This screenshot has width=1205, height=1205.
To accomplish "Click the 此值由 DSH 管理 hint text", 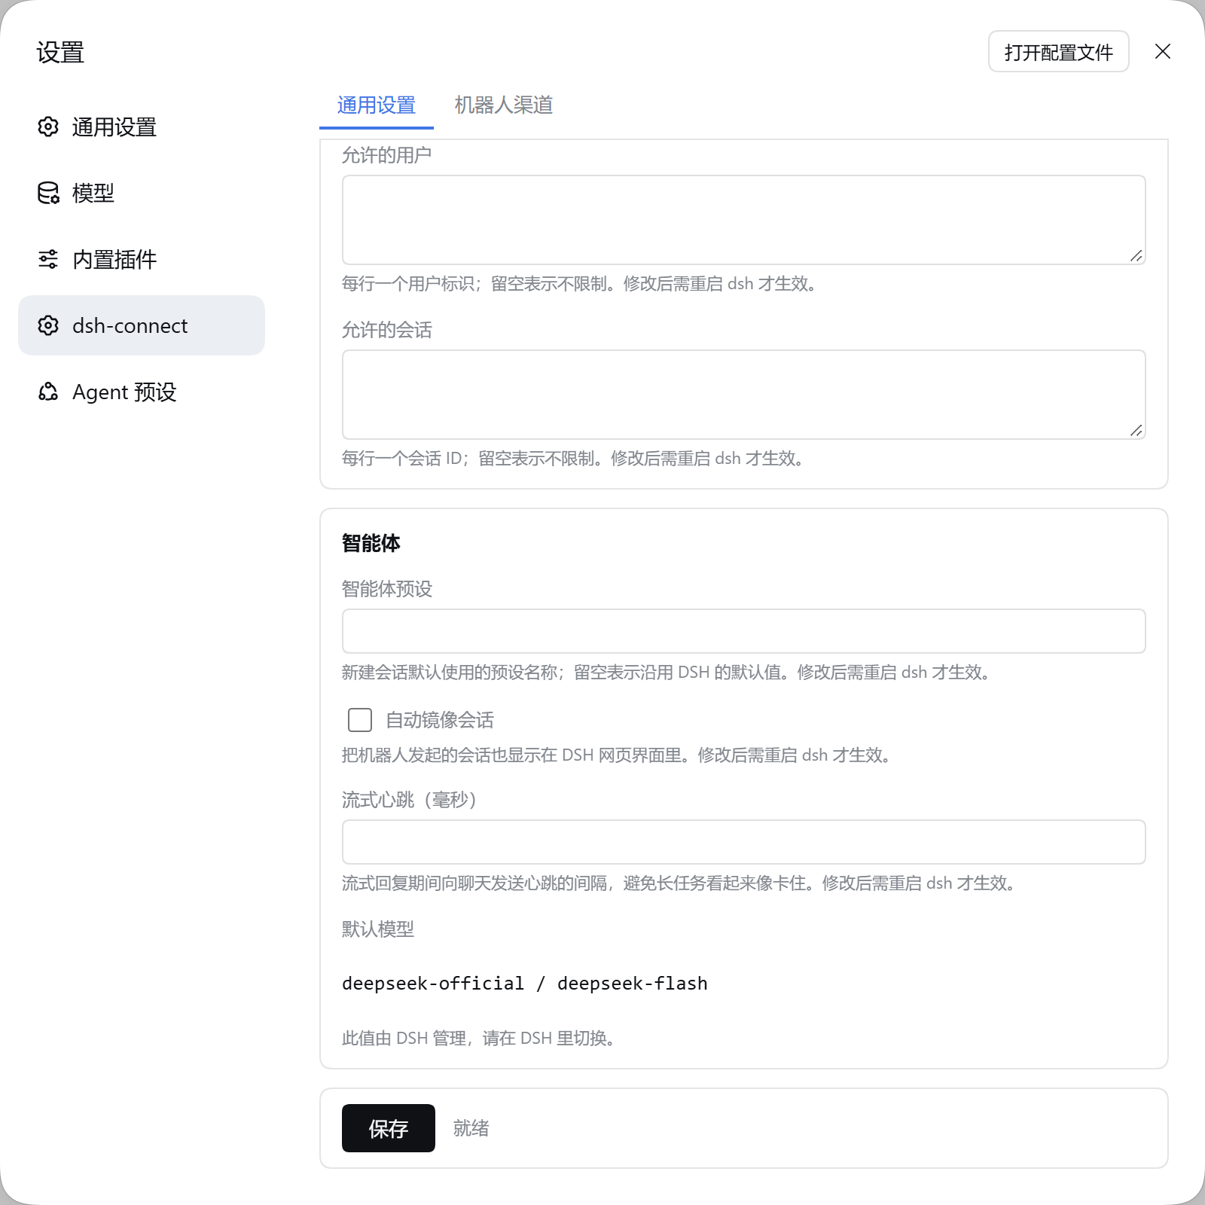I will (x=479, y=1039).
